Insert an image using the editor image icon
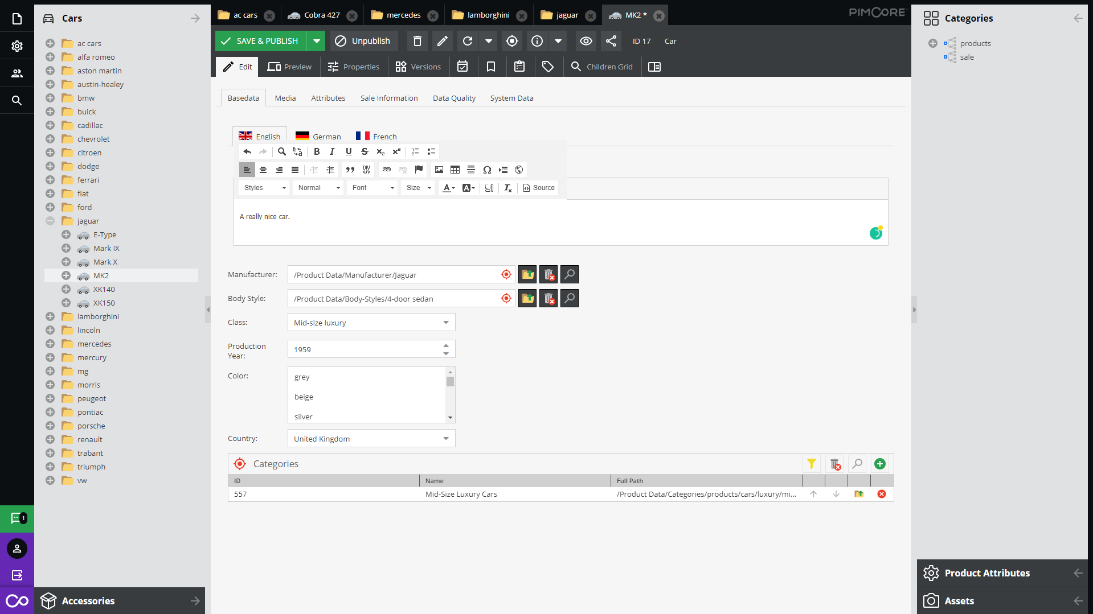The width and height of the screenshot is (1093, 614). coord(439,170)
